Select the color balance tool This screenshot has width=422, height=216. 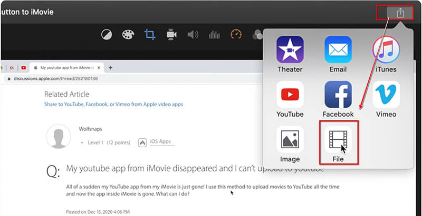[x=107, y=35]
